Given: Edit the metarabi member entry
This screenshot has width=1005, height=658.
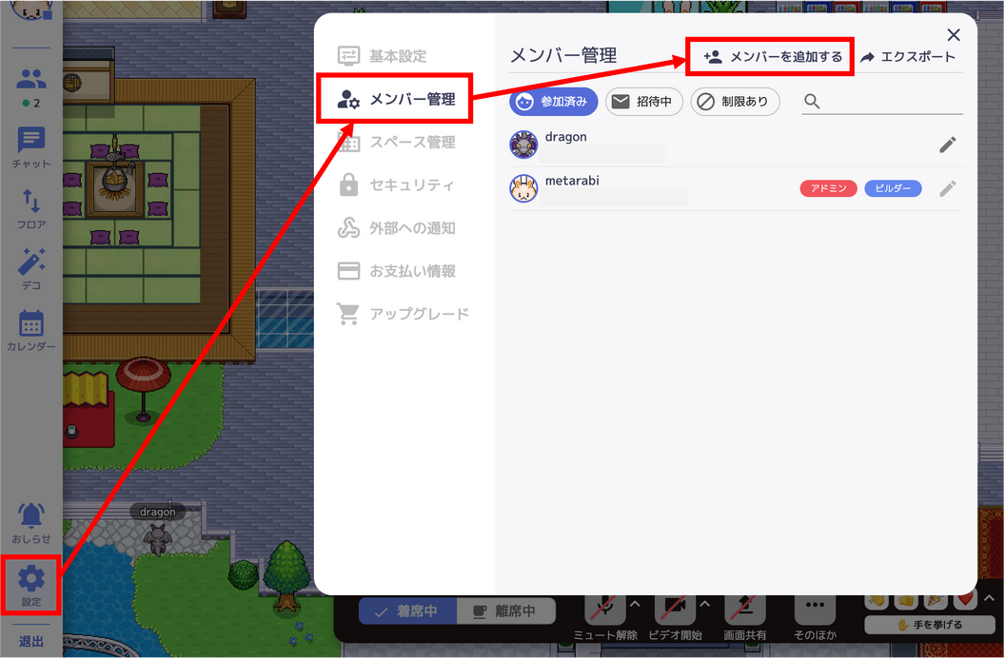Looking at the screenshot, I should click(947, 188).
